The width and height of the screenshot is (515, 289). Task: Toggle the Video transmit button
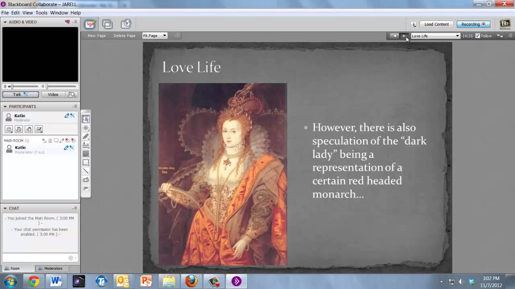coord(53,95)
